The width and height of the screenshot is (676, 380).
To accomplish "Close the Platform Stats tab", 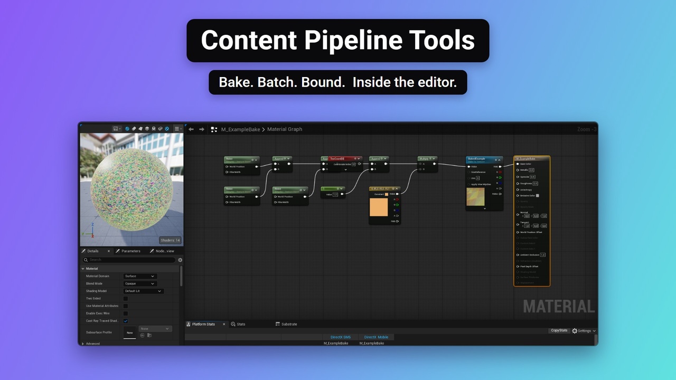I will pyautogui.click(x=224, y=324).
